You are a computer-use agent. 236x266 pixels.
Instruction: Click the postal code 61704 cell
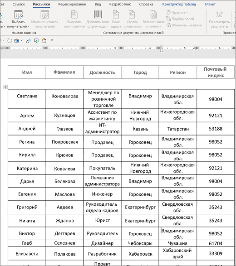216,243
